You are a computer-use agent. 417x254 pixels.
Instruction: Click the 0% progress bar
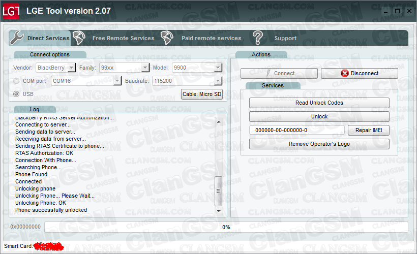[226, 227]
